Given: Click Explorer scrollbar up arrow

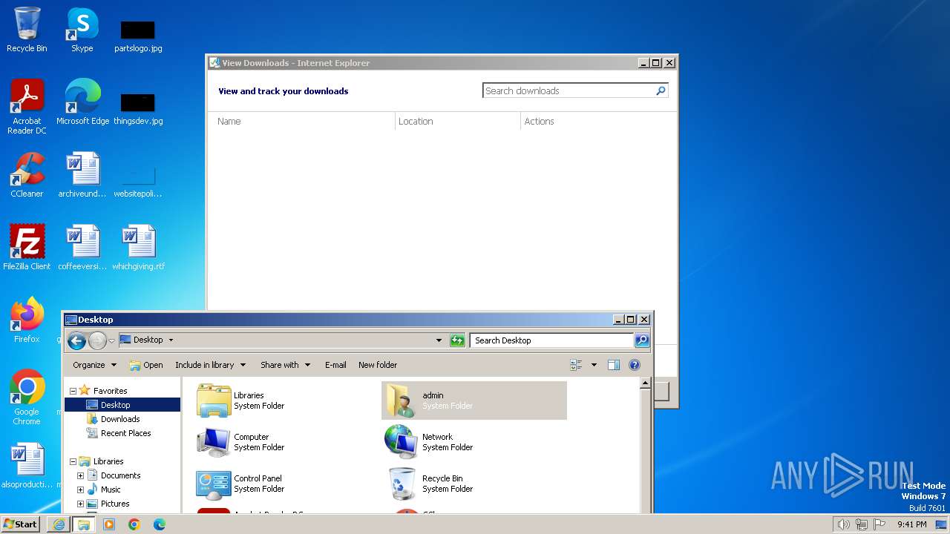Looking at the screenshot, I should [645, 383].
